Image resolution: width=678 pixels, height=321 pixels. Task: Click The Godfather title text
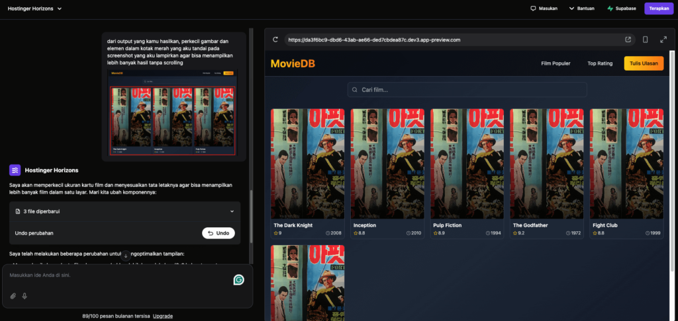tap(530, 225)
